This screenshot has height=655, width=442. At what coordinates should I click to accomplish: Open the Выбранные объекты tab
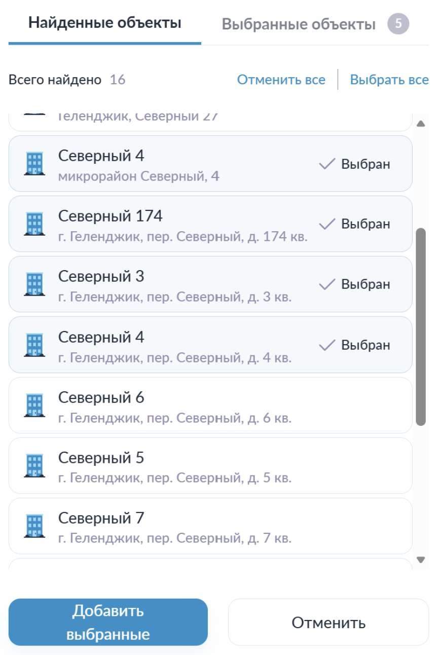(299, 24)
